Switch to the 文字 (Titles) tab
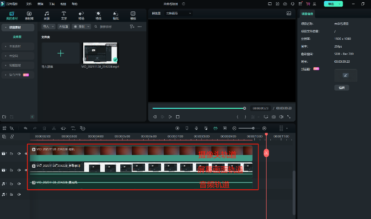 [64, 16]
